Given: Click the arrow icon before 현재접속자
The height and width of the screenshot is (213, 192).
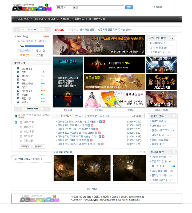Looking at the screenshot, I should (16, 159).
